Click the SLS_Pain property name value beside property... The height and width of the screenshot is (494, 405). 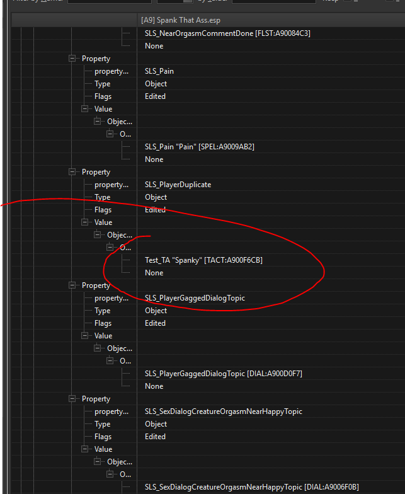pos(159,71)
